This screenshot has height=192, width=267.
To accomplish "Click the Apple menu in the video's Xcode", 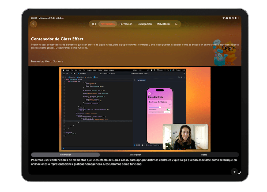I will (64, 70).
